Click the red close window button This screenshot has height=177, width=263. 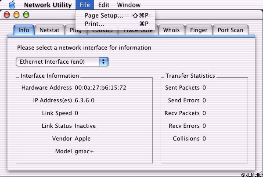[7, 14]
